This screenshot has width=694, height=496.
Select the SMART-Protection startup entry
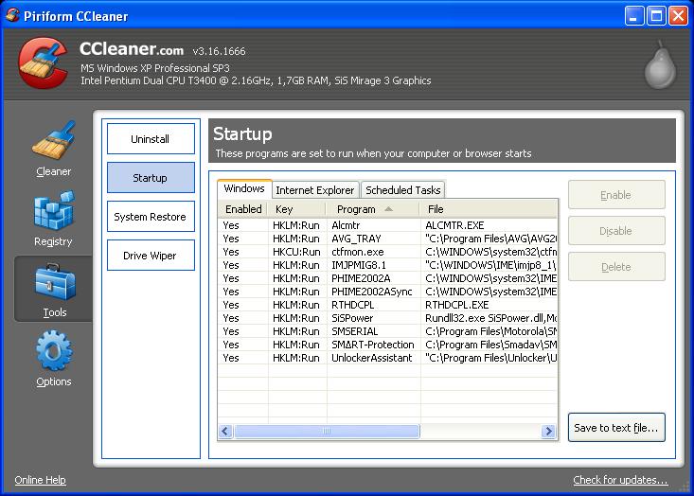pyautogui.click(x=387, y=345)
